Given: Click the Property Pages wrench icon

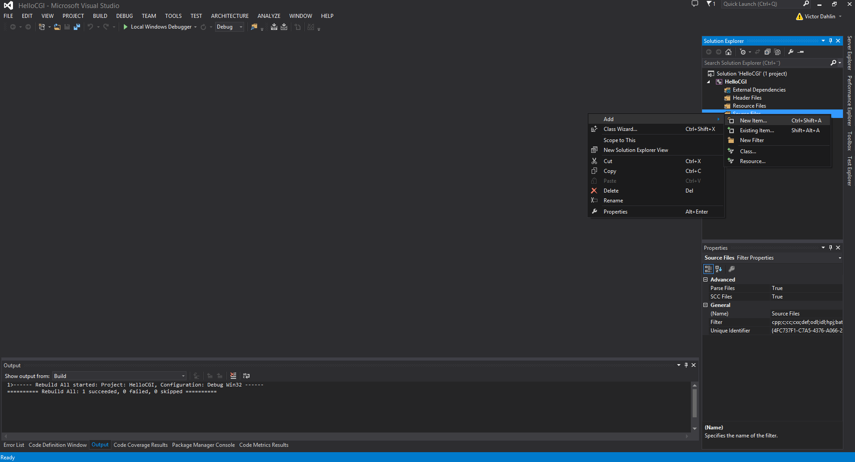Looking at the screenshot, I should pyautogui.click(x=732, y=269).
